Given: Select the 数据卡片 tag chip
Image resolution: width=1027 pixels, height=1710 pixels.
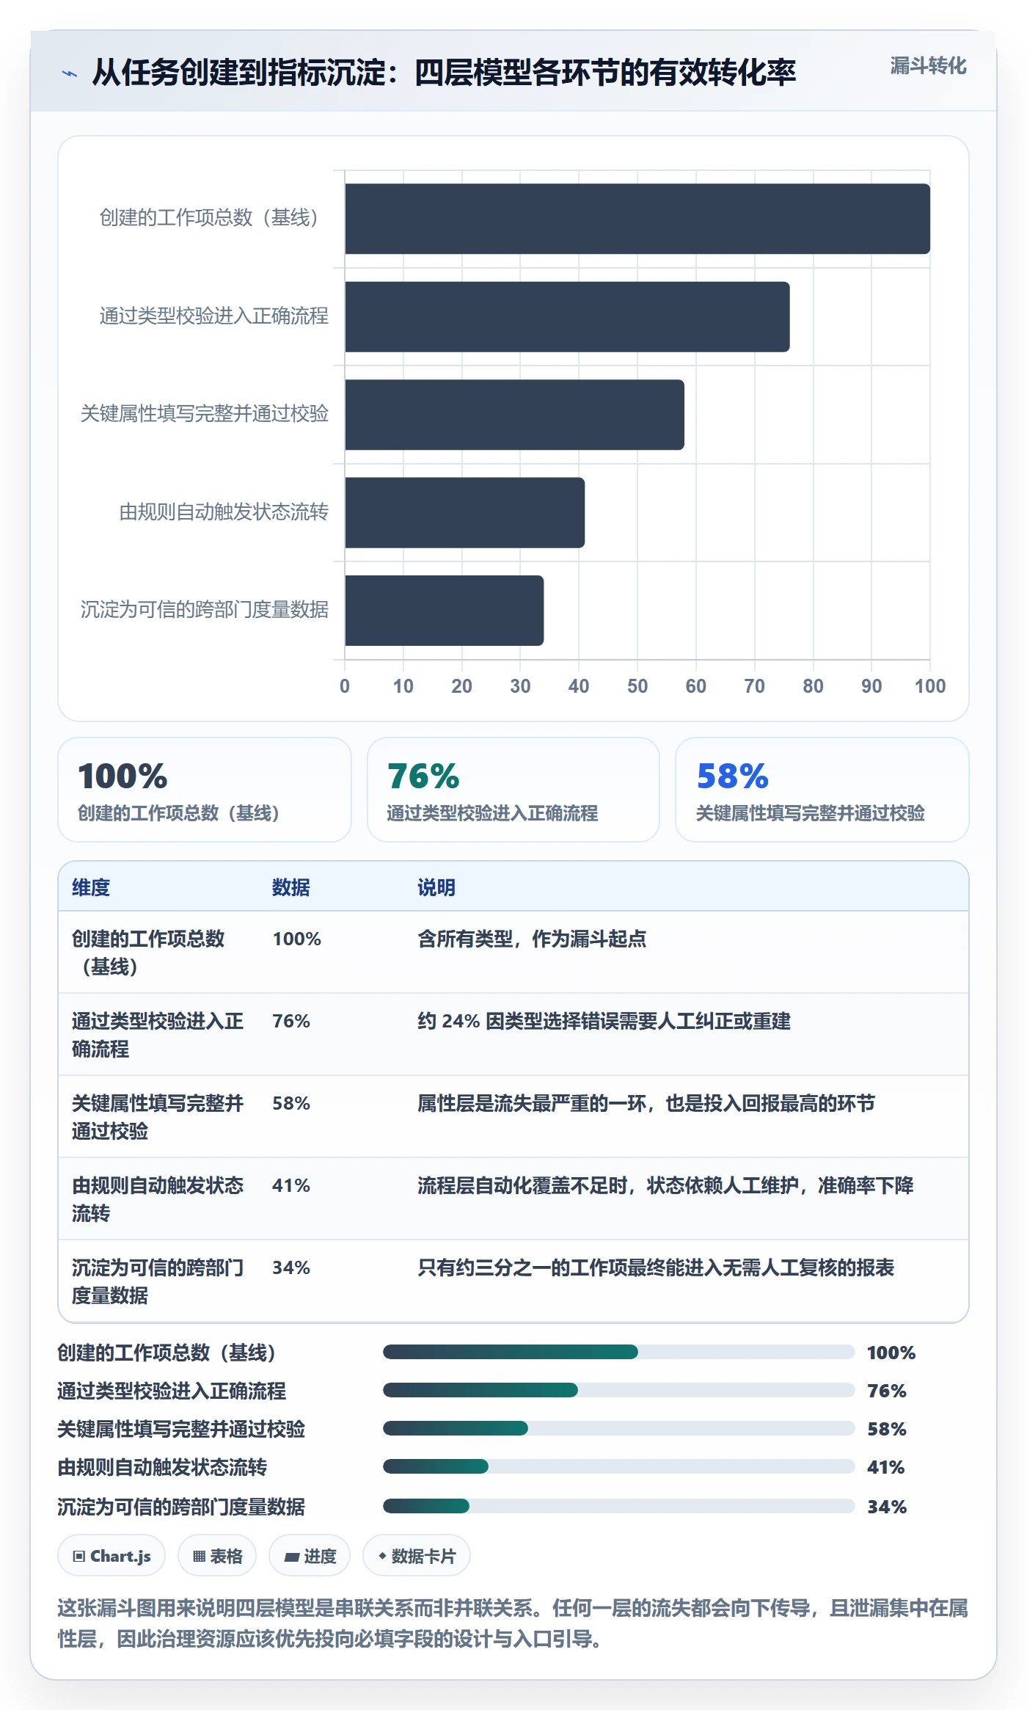Looking at the screenshot, I should 417,1556.
